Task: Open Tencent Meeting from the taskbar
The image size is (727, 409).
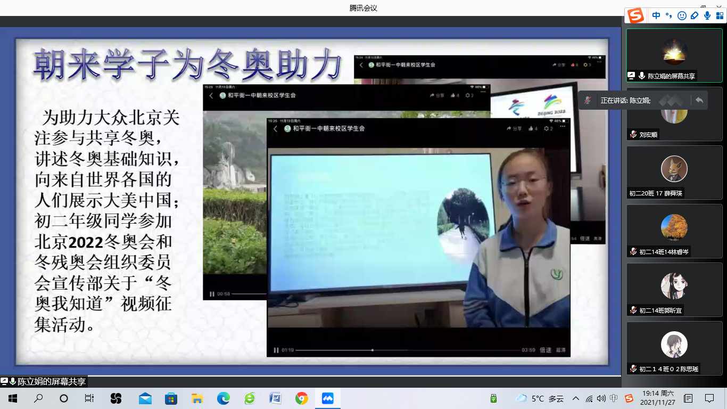Action: 327,398
